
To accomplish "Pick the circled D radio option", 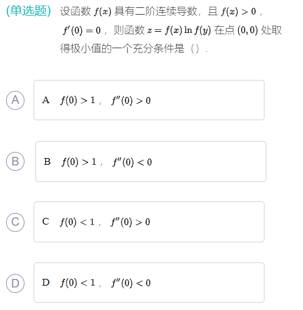I will tap(15, 283).
